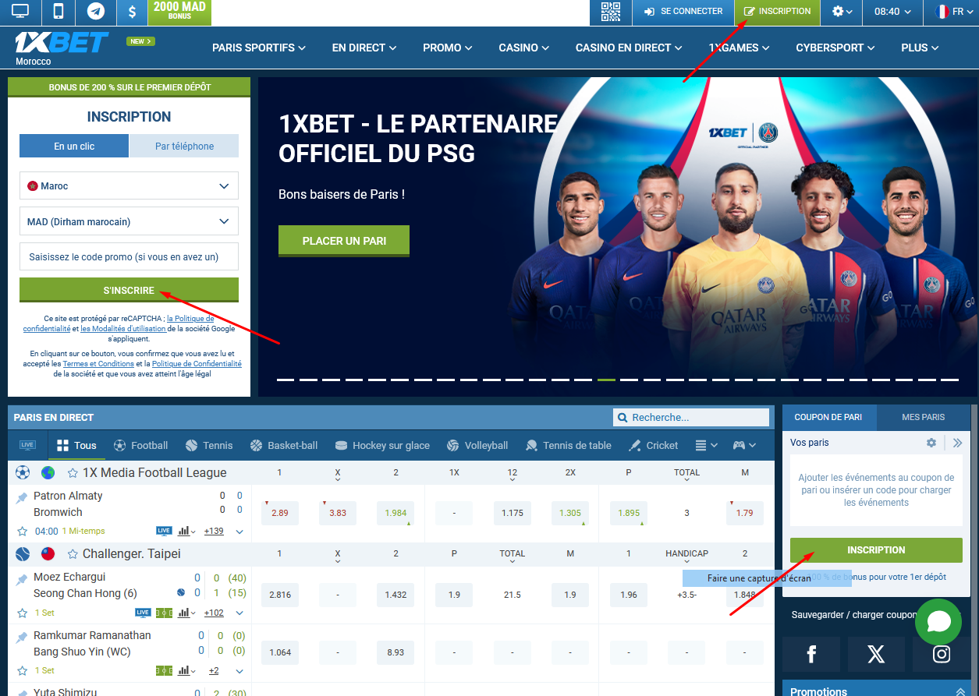Screen dimensions: 979x696
Task: Open the MAD currency dropdown
Action: point(129,221)
